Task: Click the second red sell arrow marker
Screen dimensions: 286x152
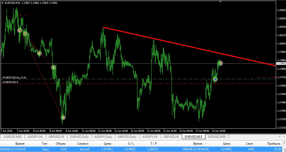Action: pos(25,33)
